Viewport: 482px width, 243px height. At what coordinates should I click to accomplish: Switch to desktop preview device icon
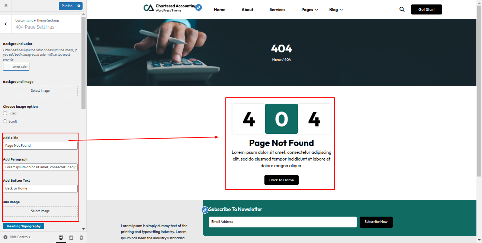61,237
